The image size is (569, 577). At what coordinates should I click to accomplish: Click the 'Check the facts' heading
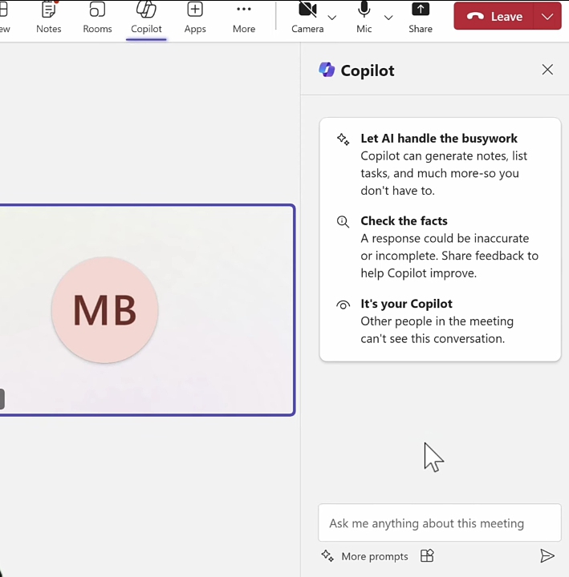click(404, 221)
